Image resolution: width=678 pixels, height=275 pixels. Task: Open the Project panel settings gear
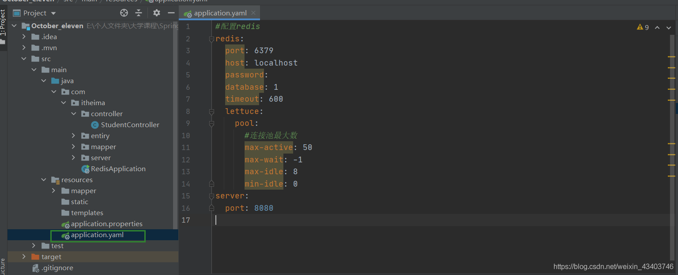156,13
